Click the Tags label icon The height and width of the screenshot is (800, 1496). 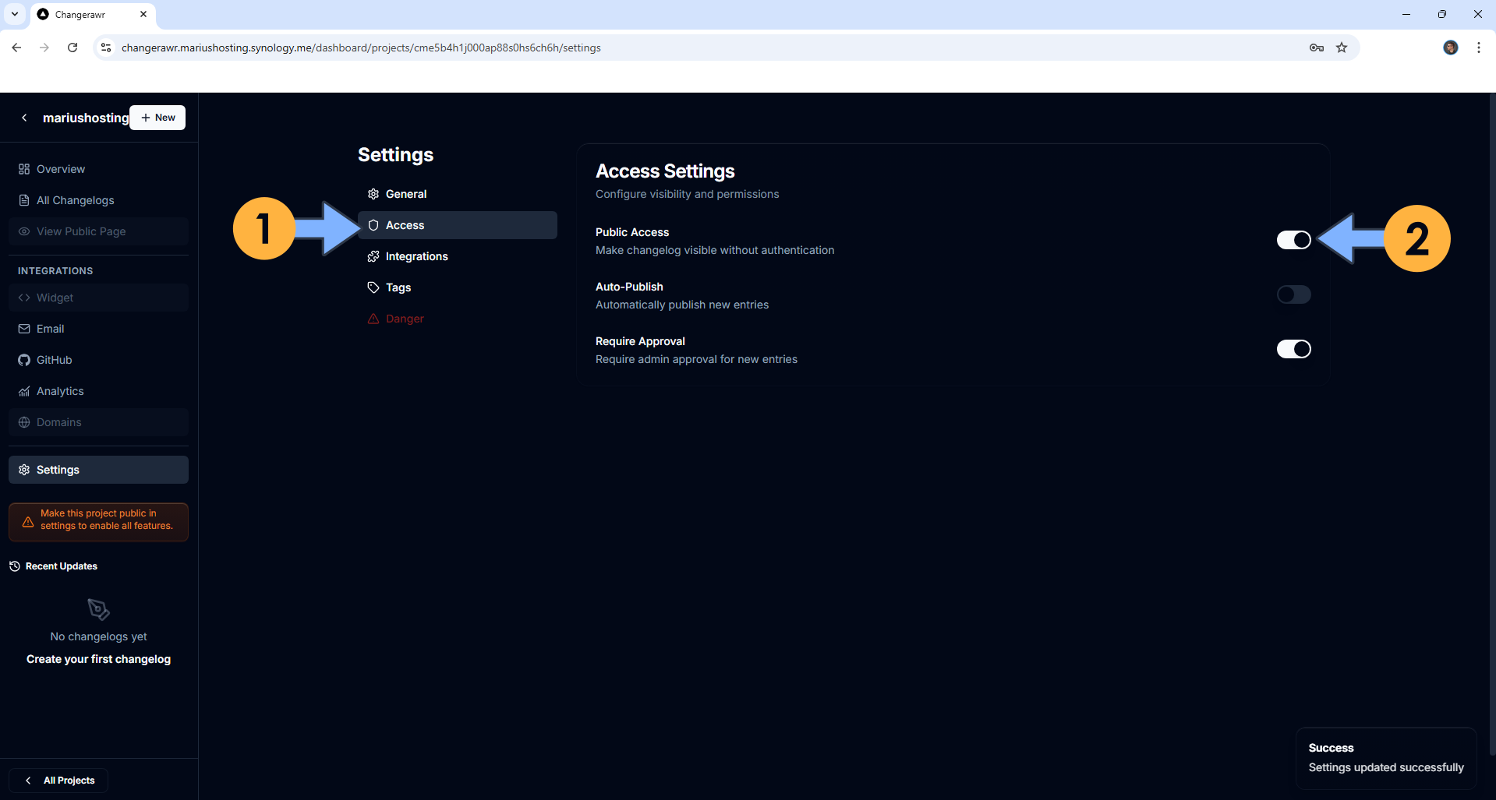[373, 287]
